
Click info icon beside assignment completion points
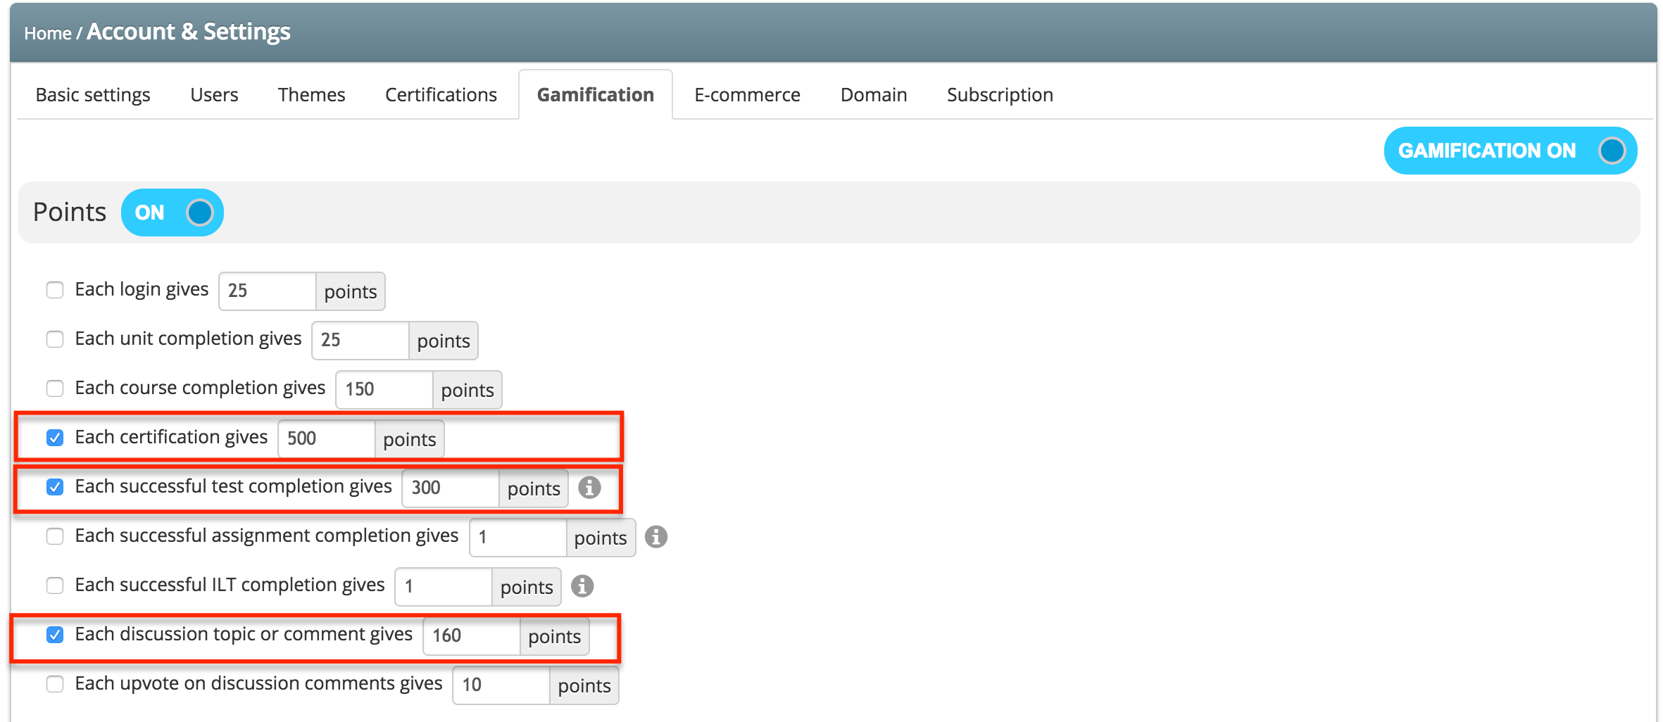click(x=655, y=536)
